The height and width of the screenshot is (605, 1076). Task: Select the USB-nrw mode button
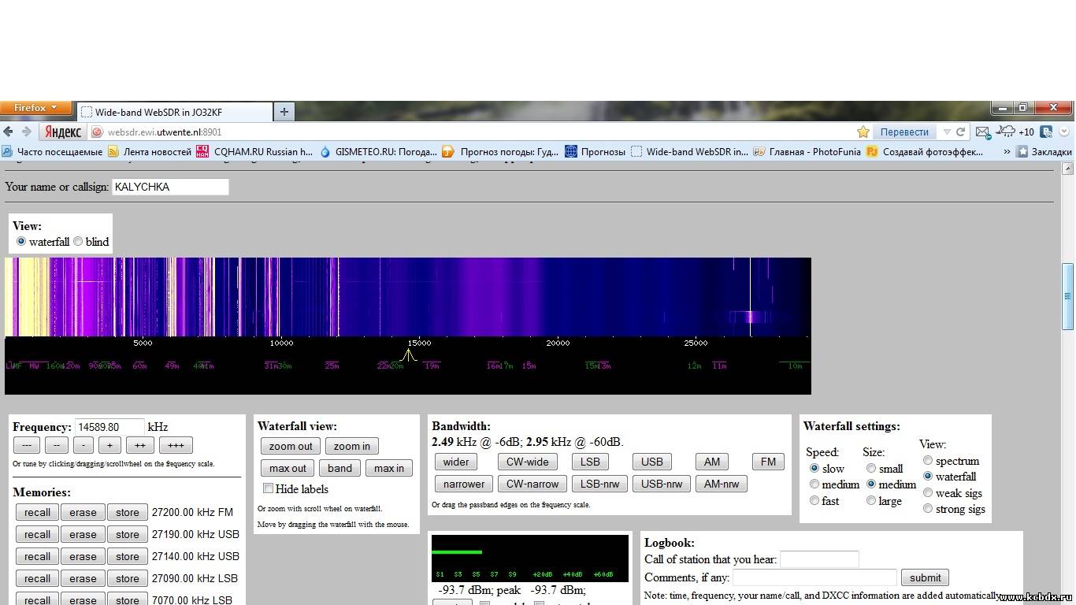coord(662,484)
